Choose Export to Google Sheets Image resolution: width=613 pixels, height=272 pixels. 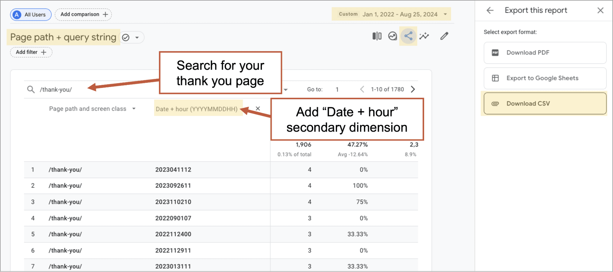click(x=545, y=78)
